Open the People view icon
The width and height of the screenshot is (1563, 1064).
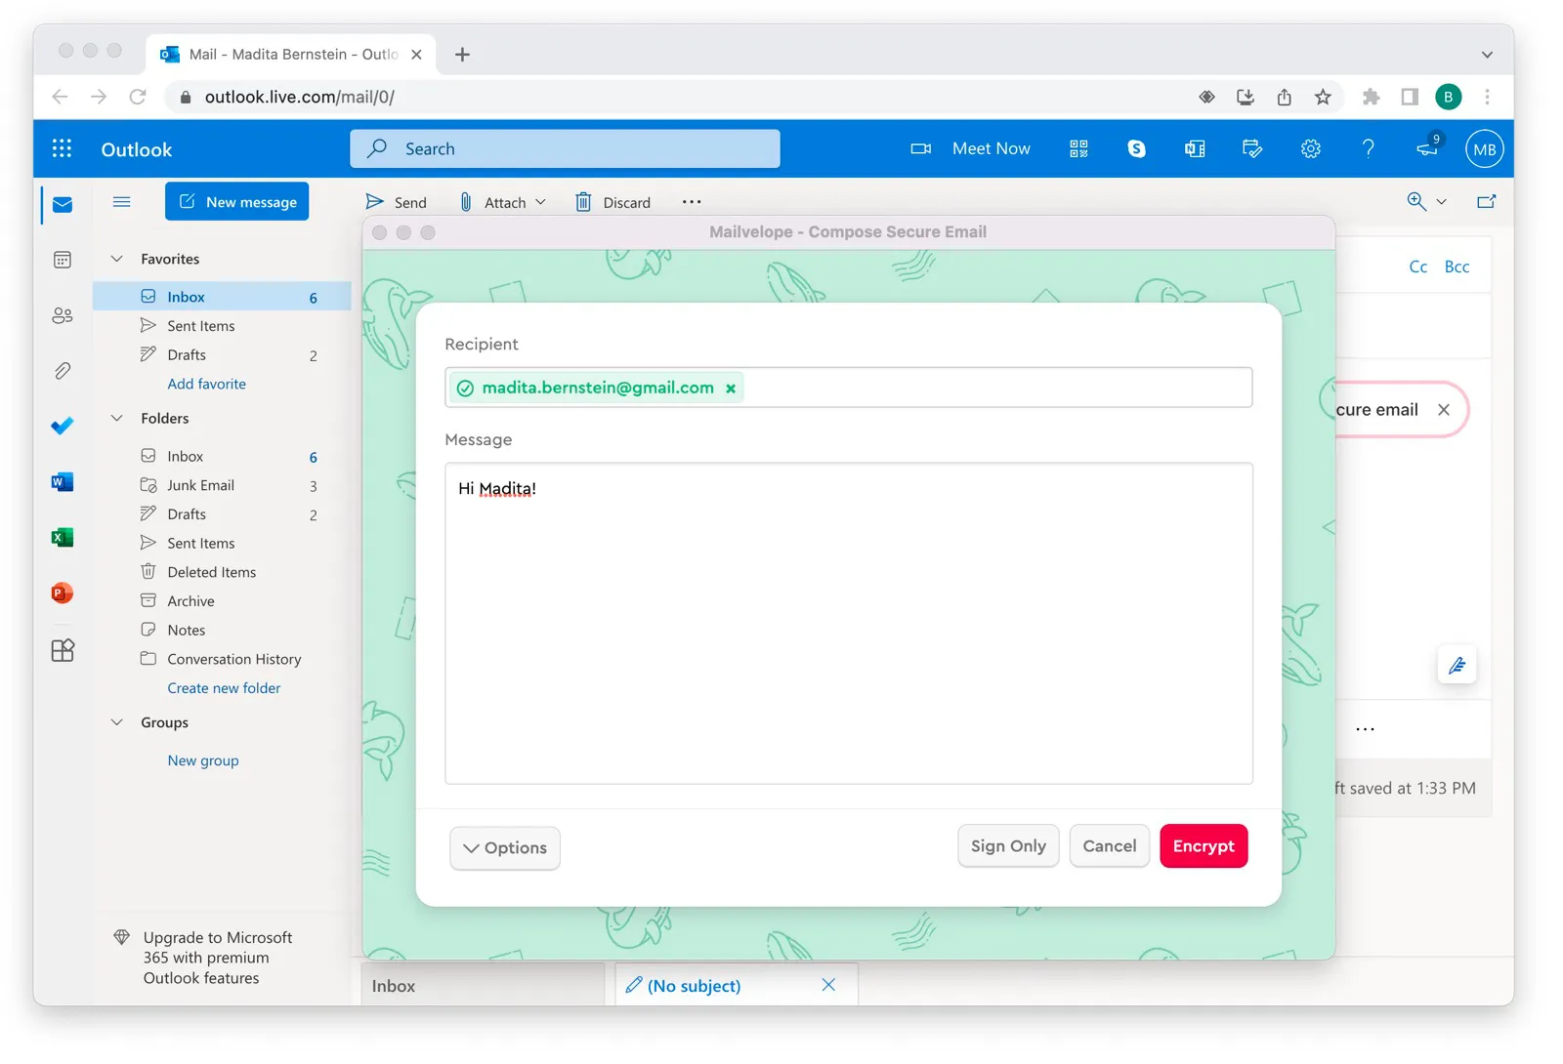[x=62, y=314]
